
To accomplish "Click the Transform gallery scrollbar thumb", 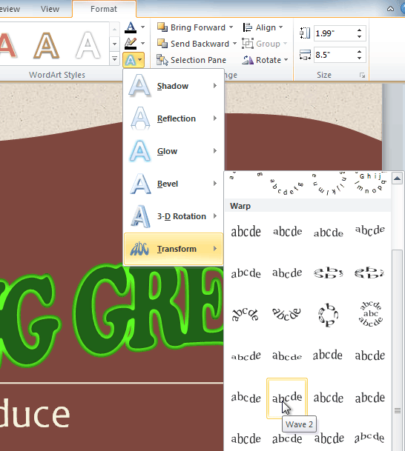I will pos(398,351).
